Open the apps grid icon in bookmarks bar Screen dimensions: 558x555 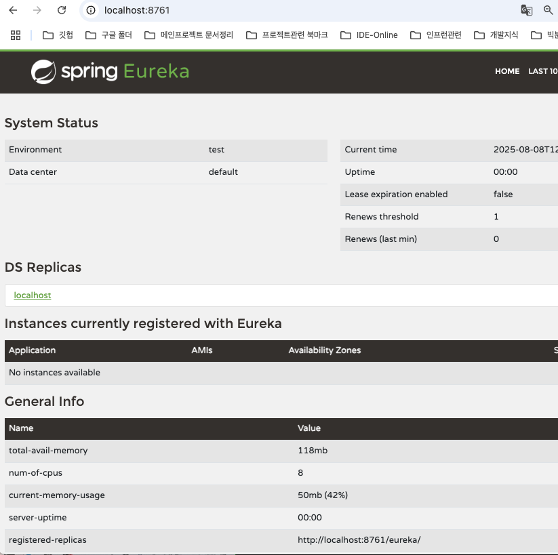[16, 35]
